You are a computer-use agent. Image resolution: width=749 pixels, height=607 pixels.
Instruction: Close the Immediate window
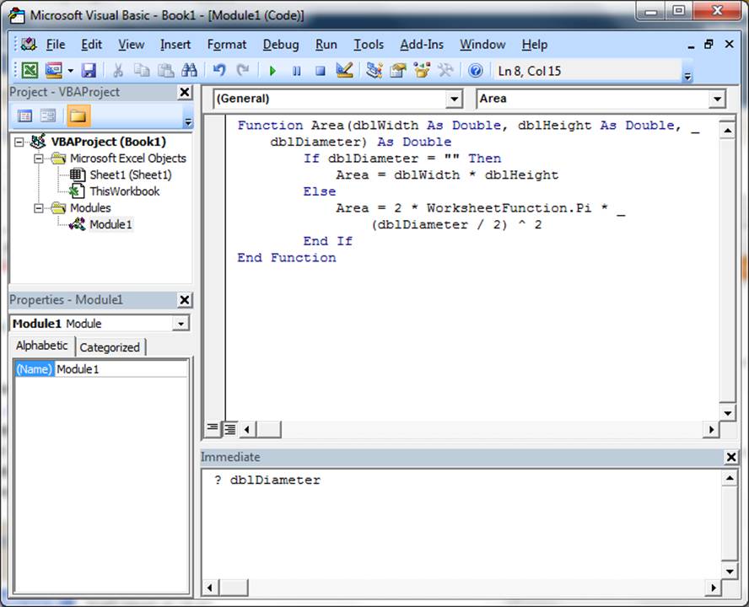pos(730,457)
